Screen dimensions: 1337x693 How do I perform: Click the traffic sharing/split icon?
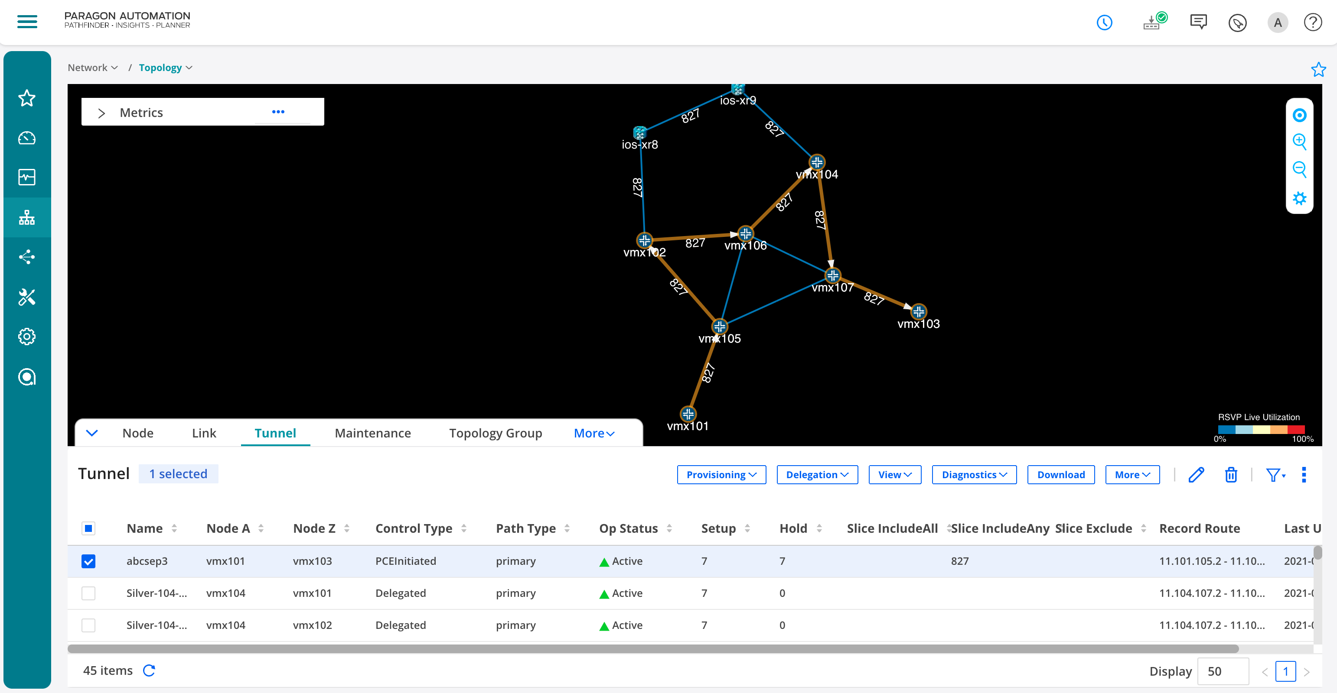26,257
